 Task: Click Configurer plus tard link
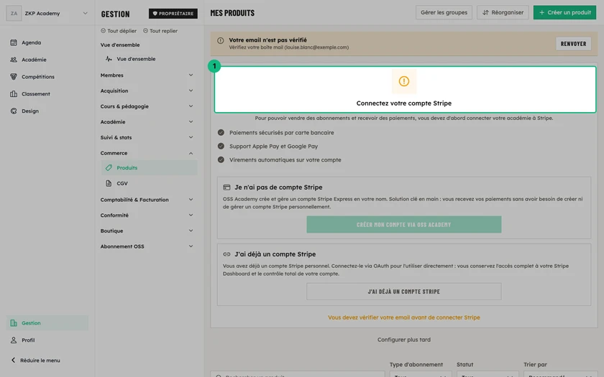[x=403, y=340]
